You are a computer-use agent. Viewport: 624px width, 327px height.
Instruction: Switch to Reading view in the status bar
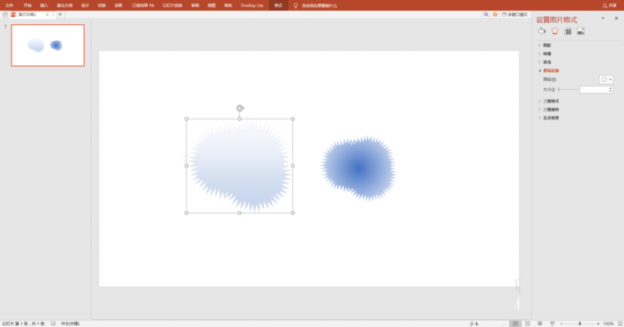click(540, 323)
